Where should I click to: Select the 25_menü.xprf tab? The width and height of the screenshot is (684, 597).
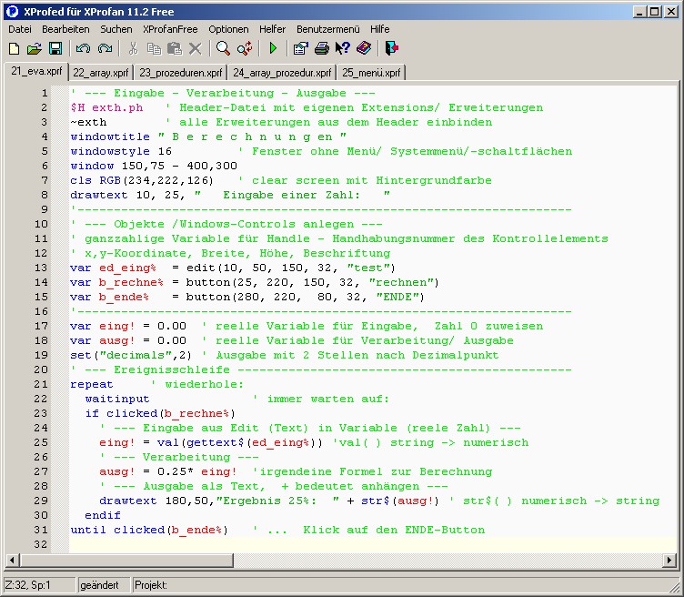click(x=371, y=73)
